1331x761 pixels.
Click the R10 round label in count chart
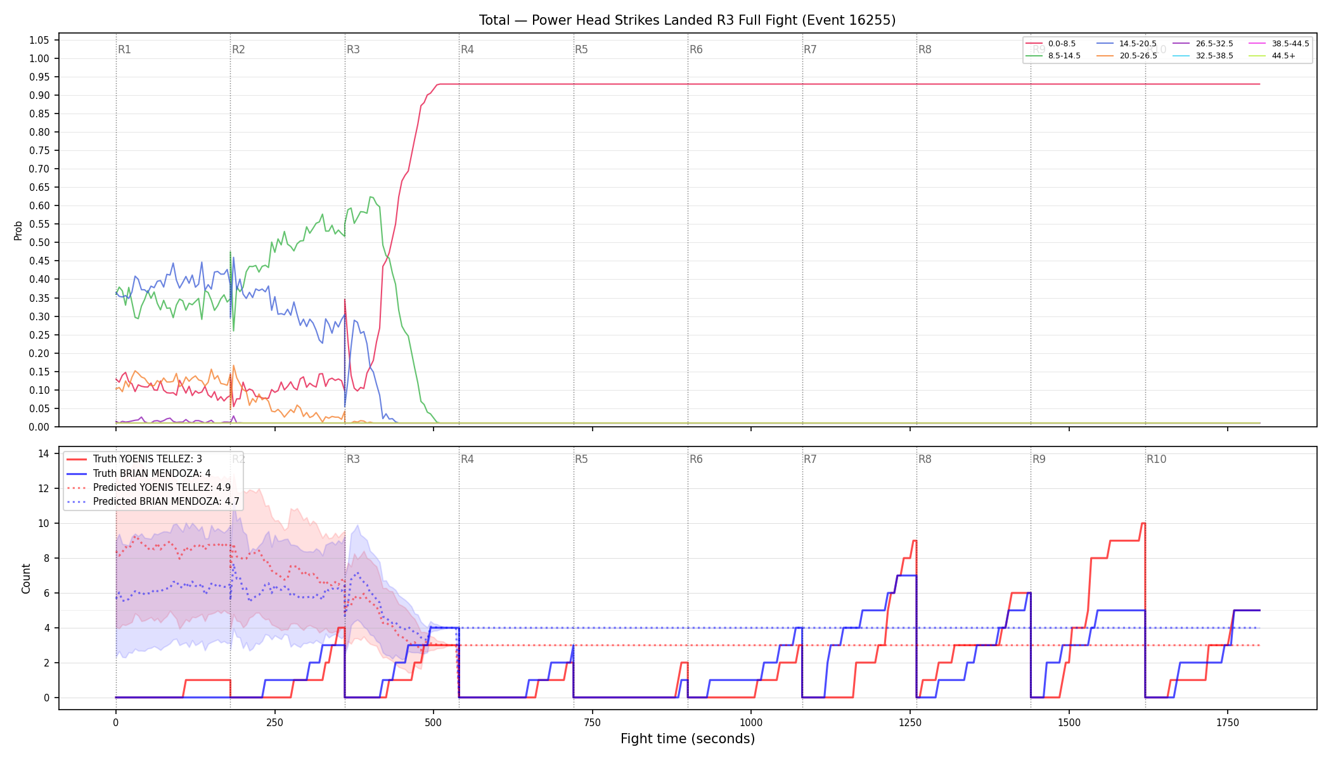1156,459
